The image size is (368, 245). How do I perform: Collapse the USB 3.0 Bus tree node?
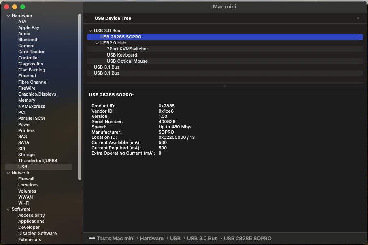(90, 31)
